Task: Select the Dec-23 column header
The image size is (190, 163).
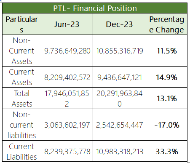Action: pyautogui.click(x=119, y=24)
